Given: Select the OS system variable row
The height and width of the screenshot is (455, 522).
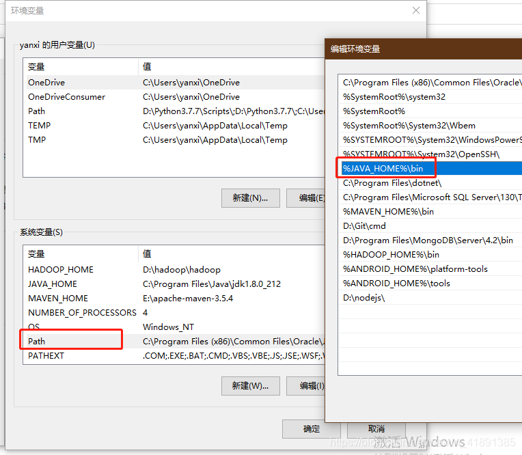Looking at the screenshot, I should click(175, 327).
